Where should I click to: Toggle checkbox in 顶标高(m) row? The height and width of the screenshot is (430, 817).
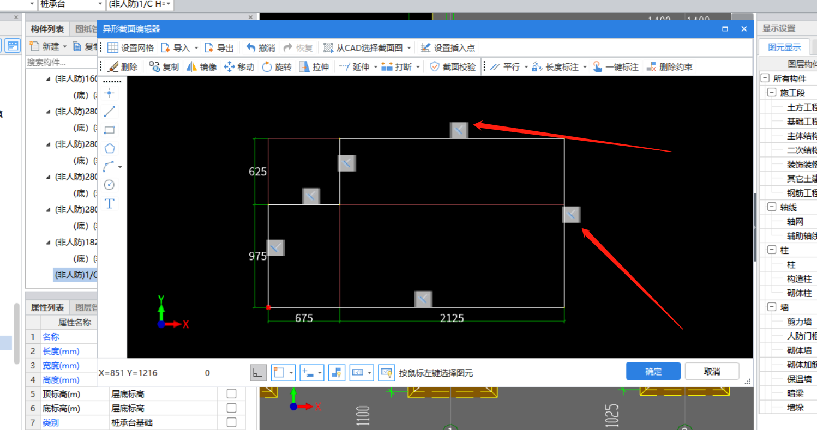coord(232,393)
